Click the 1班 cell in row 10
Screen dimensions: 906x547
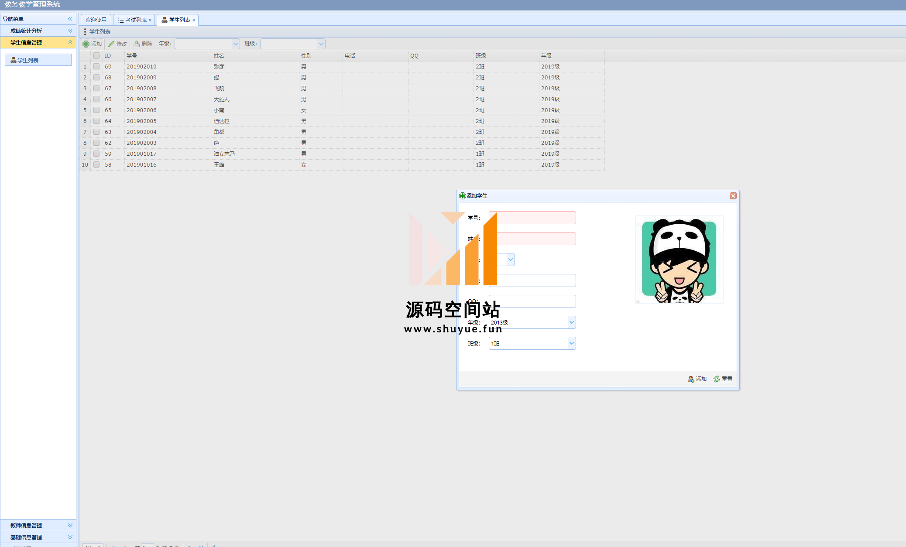(x=506, y=165)
